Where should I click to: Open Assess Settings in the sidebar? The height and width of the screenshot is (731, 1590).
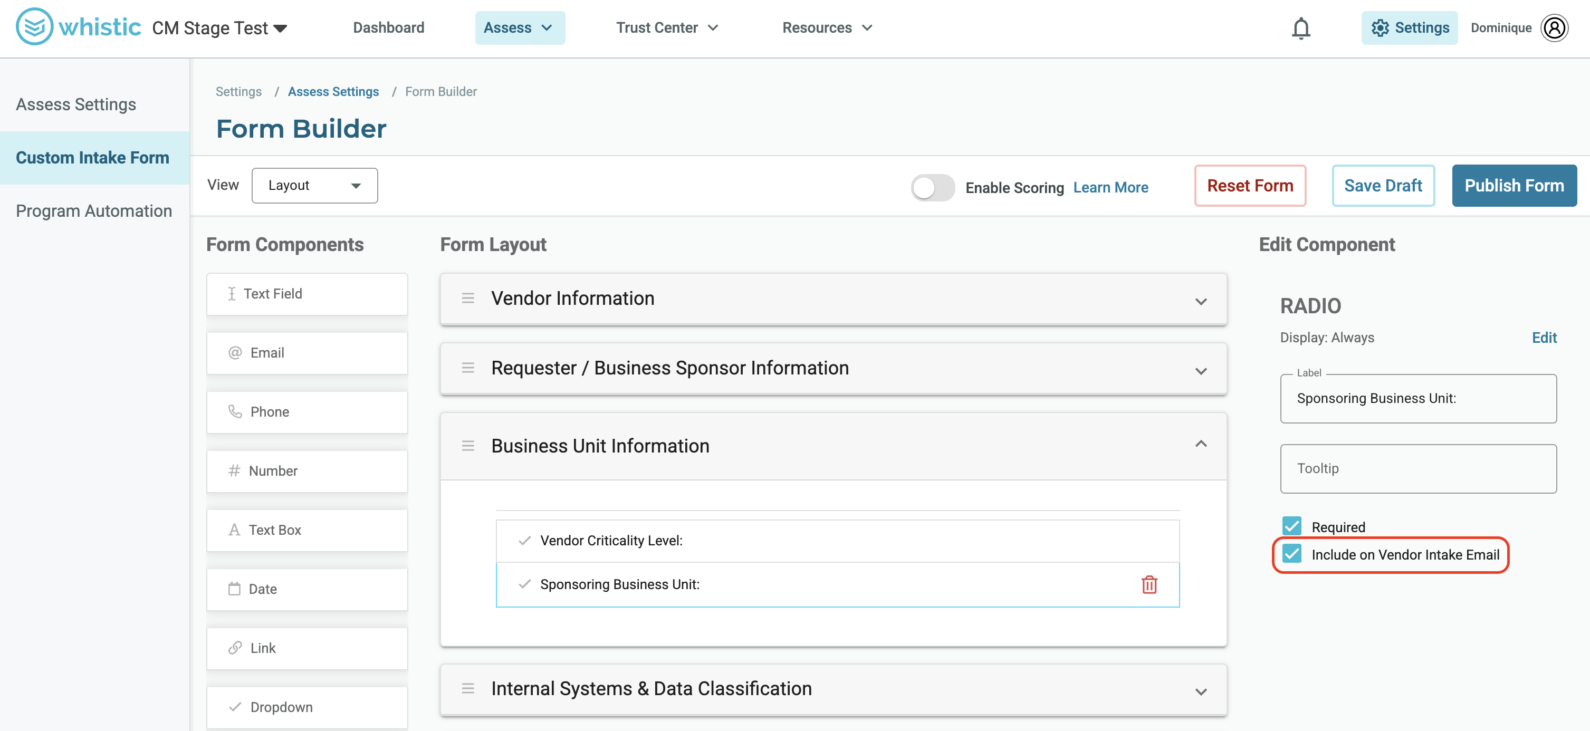(x=76, y=104)
